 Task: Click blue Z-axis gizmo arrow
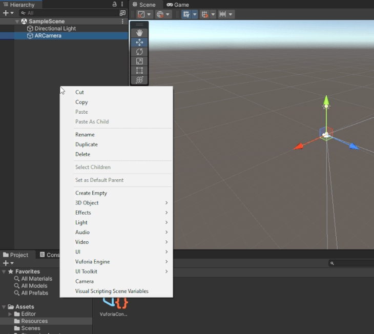[x=354, y=146]
